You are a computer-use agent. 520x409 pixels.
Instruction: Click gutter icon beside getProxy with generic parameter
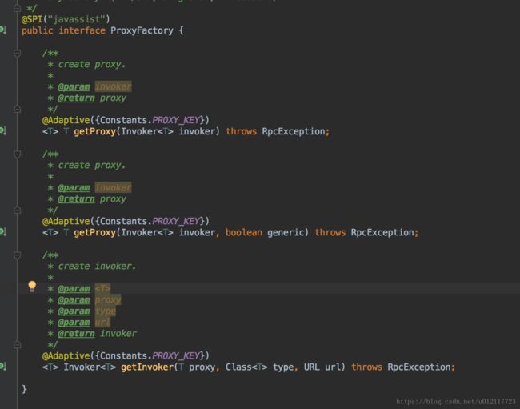(x=2, y=231)
